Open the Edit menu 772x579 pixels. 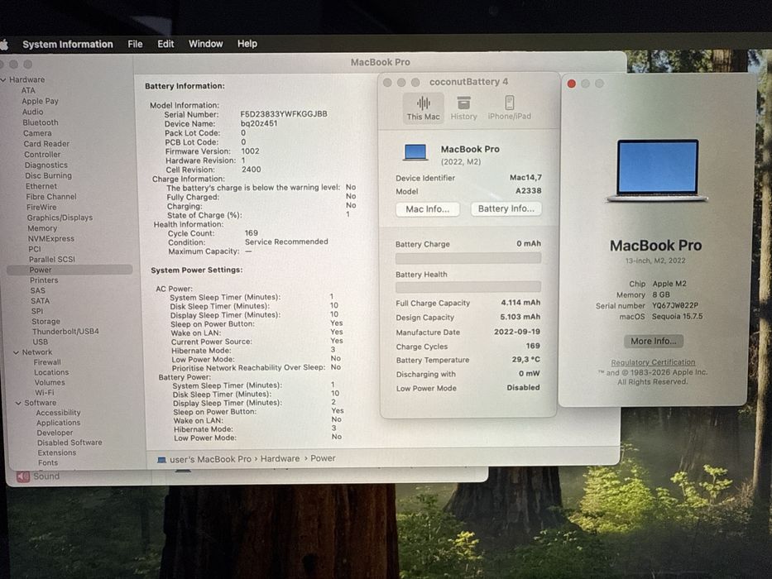pos(165,44)
